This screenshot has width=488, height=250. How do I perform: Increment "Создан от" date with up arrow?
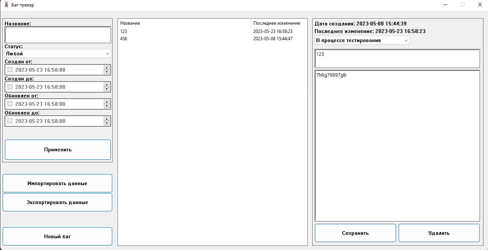coord(107,68)
